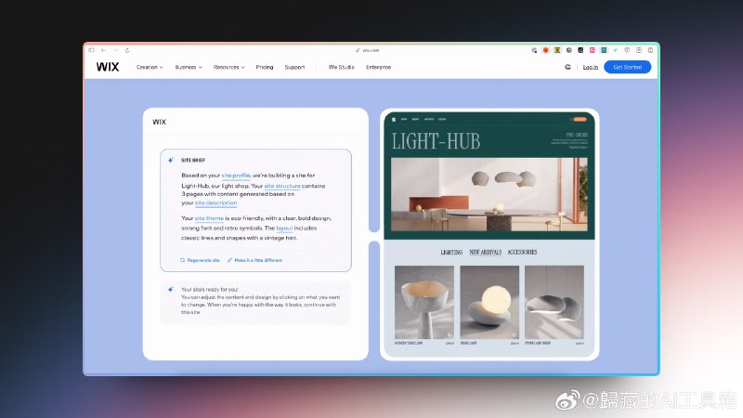
Task: Click the LIGHT-HUB title in the preview
Action: pos(436,141)
